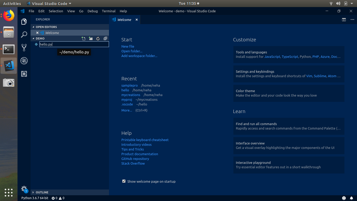Open the Selection menu
This screenshot has height=201, width=357.
56,11
